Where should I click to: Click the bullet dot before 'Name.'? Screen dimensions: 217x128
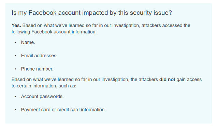[x=15, y=42]
